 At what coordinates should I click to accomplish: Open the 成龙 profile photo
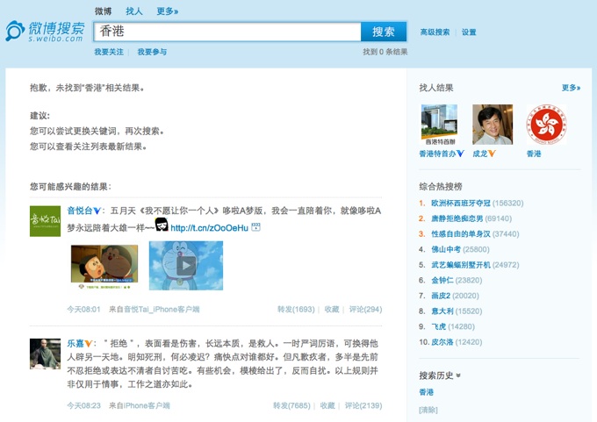click(493, 125)
